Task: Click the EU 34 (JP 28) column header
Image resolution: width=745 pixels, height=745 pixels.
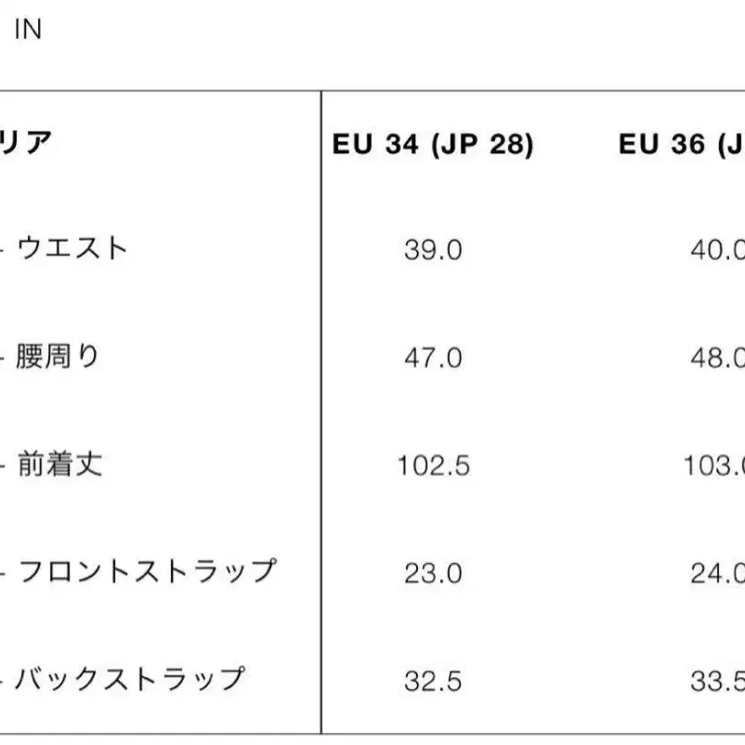Action: coord(433,145)
